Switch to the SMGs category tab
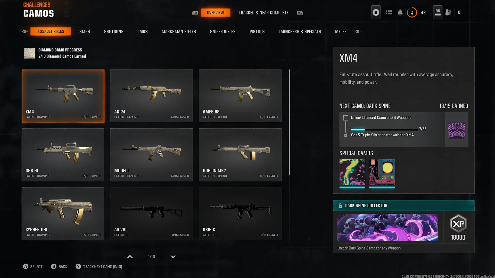 (85, 31)
